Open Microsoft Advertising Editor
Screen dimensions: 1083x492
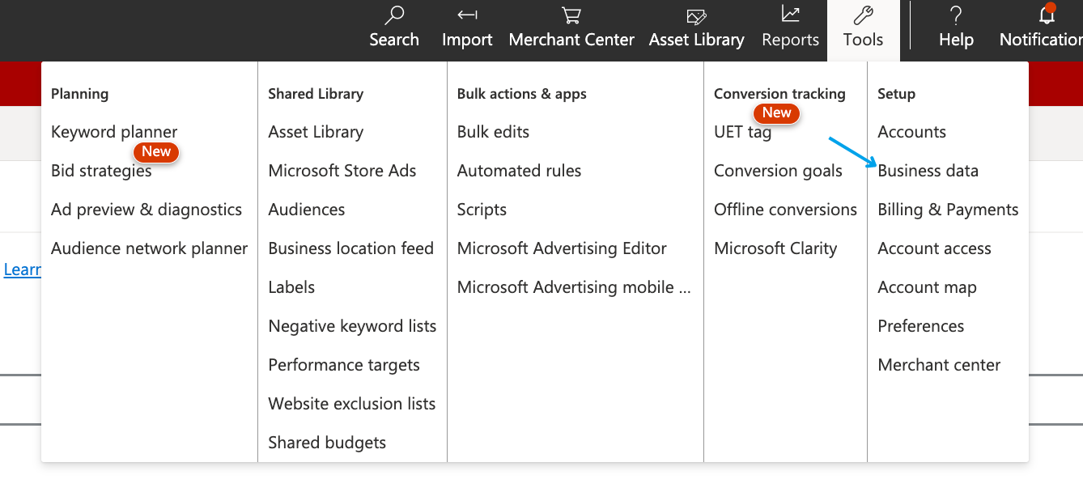tap(562, 248)
